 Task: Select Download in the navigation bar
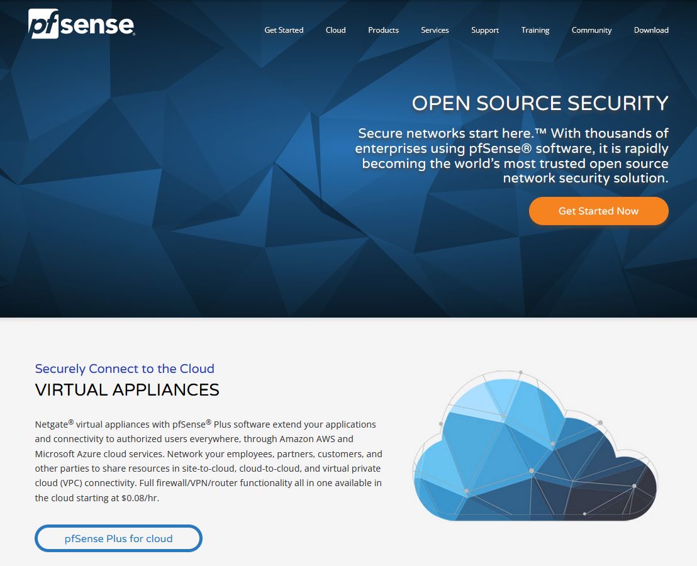[x=651, y=30]
